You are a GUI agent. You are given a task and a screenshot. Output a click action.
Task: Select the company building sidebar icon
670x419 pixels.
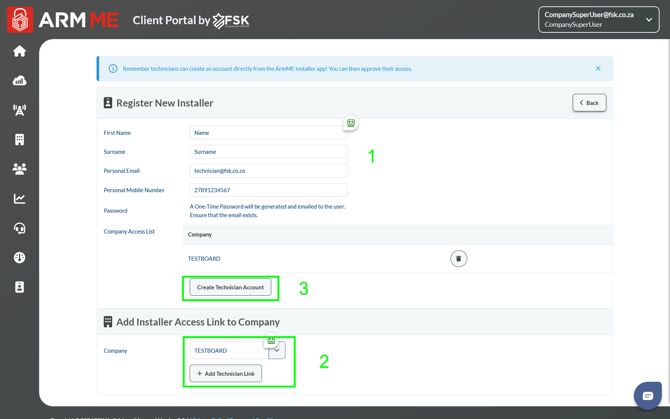(x=19, y=140)
